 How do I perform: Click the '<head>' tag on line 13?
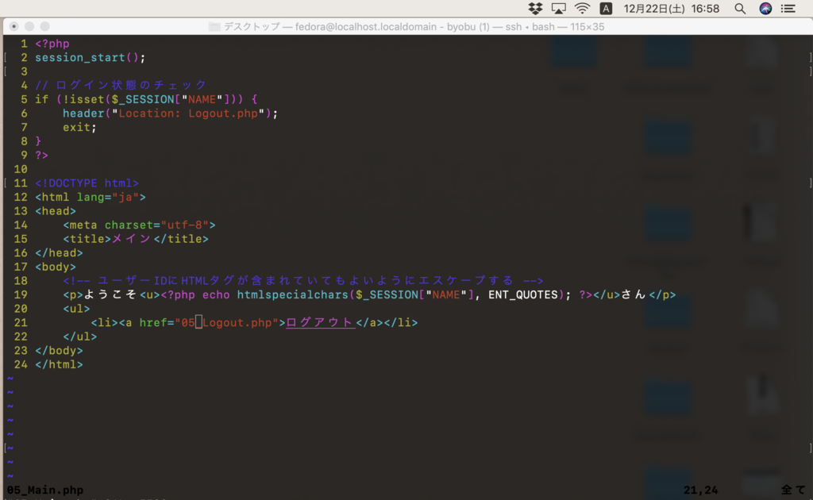pyautogui.click(x=56, y=211)
